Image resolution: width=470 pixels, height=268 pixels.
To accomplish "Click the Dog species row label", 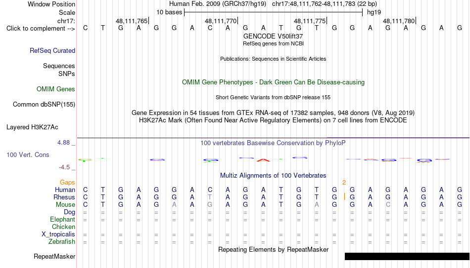I will click(x=70, y=212).
